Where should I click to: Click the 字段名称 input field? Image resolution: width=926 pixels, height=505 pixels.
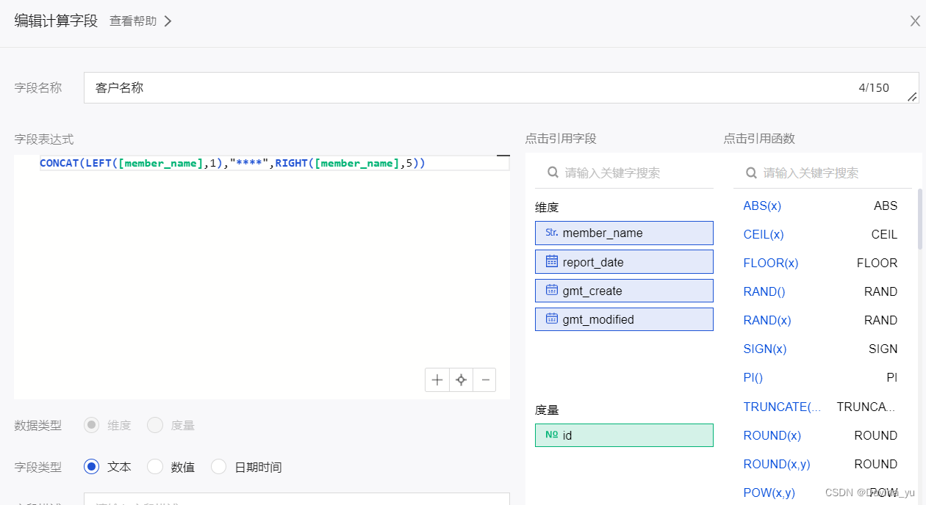click(x=470, y=88)
